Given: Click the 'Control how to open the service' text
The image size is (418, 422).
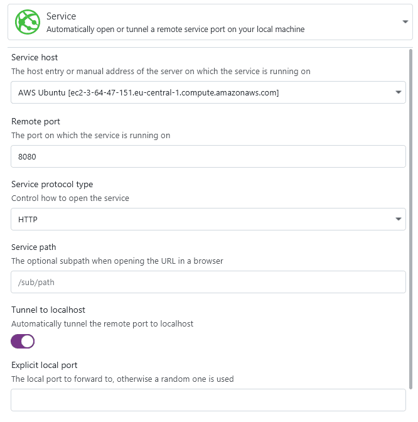Looking at the screenshot, I should coord(70,198).
